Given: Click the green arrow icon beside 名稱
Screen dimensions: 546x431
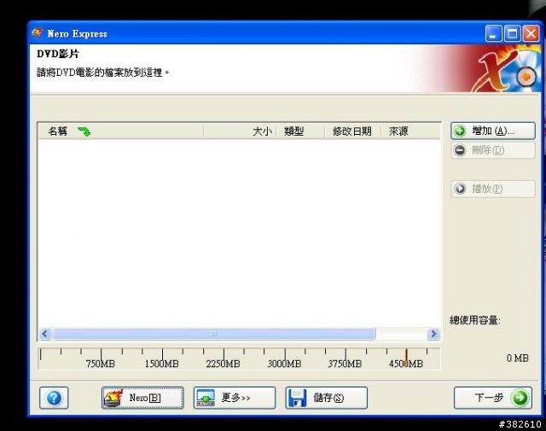Looking at the screenshot, I should [84, 131].
